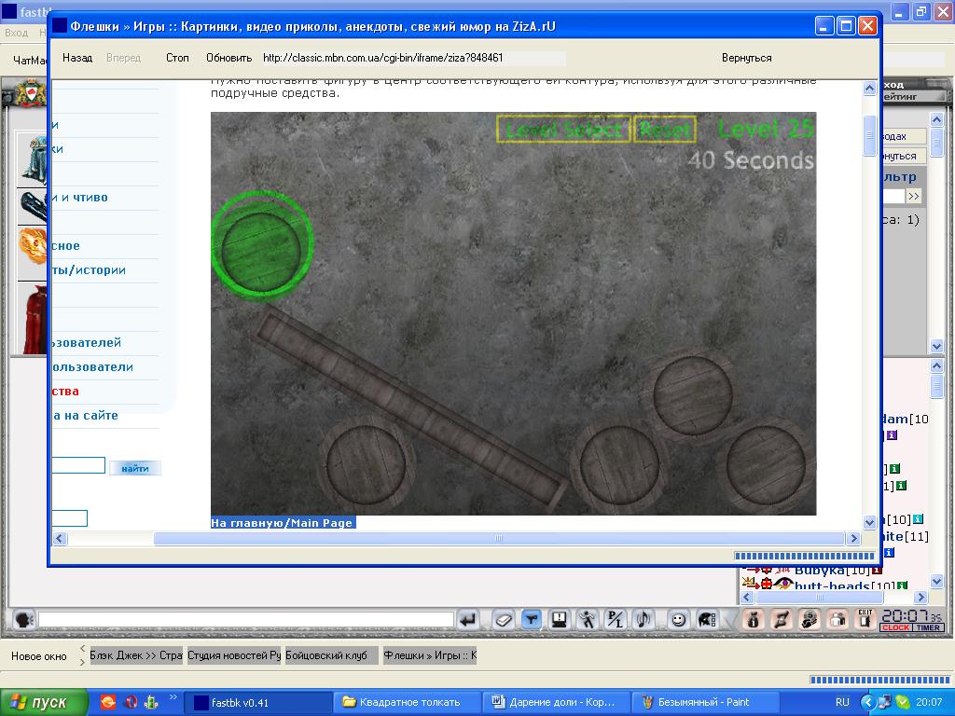Click the page vertical scrollbar down arrow
This screenshot has height=716, width=955.
pos(870,522)
